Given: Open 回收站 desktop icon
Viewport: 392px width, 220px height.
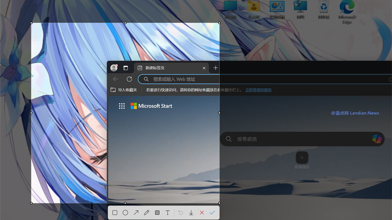Looking at the screenshot, I should 324,10.
